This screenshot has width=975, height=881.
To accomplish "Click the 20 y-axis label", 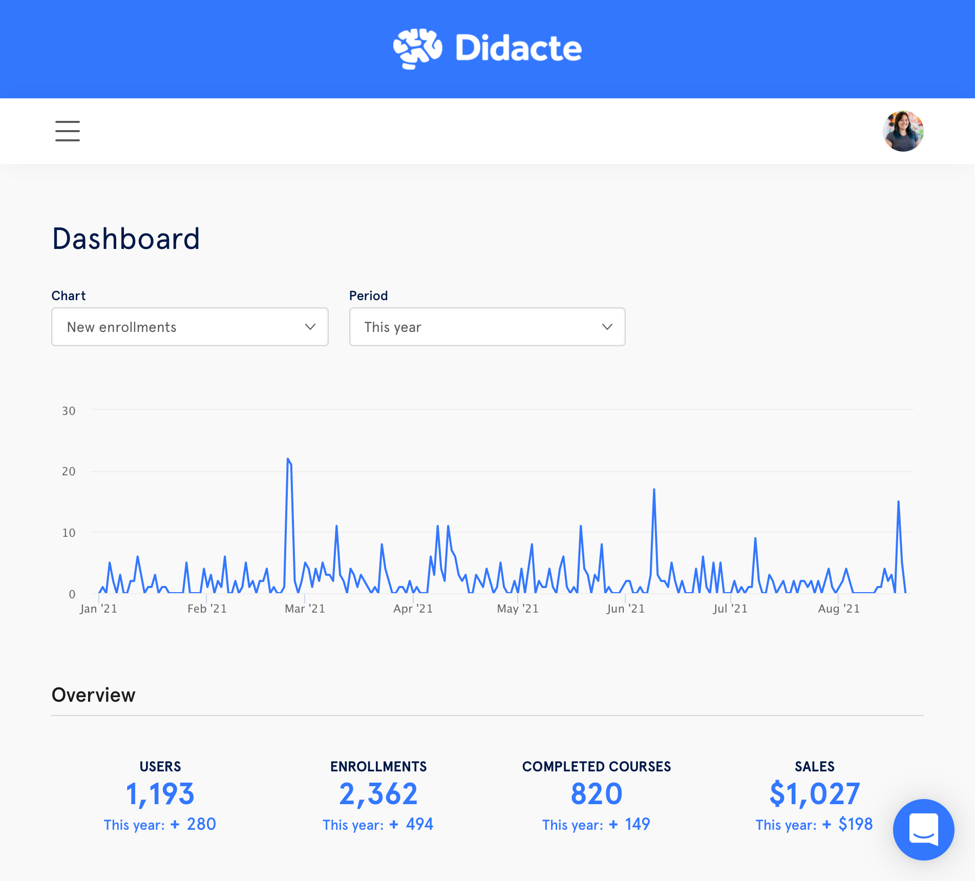I will tap(69, 471).
